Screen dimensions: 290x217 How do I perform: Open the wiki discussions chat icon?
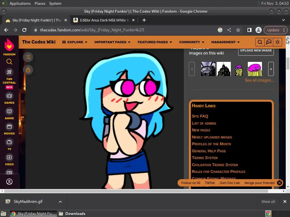[268, 42]
